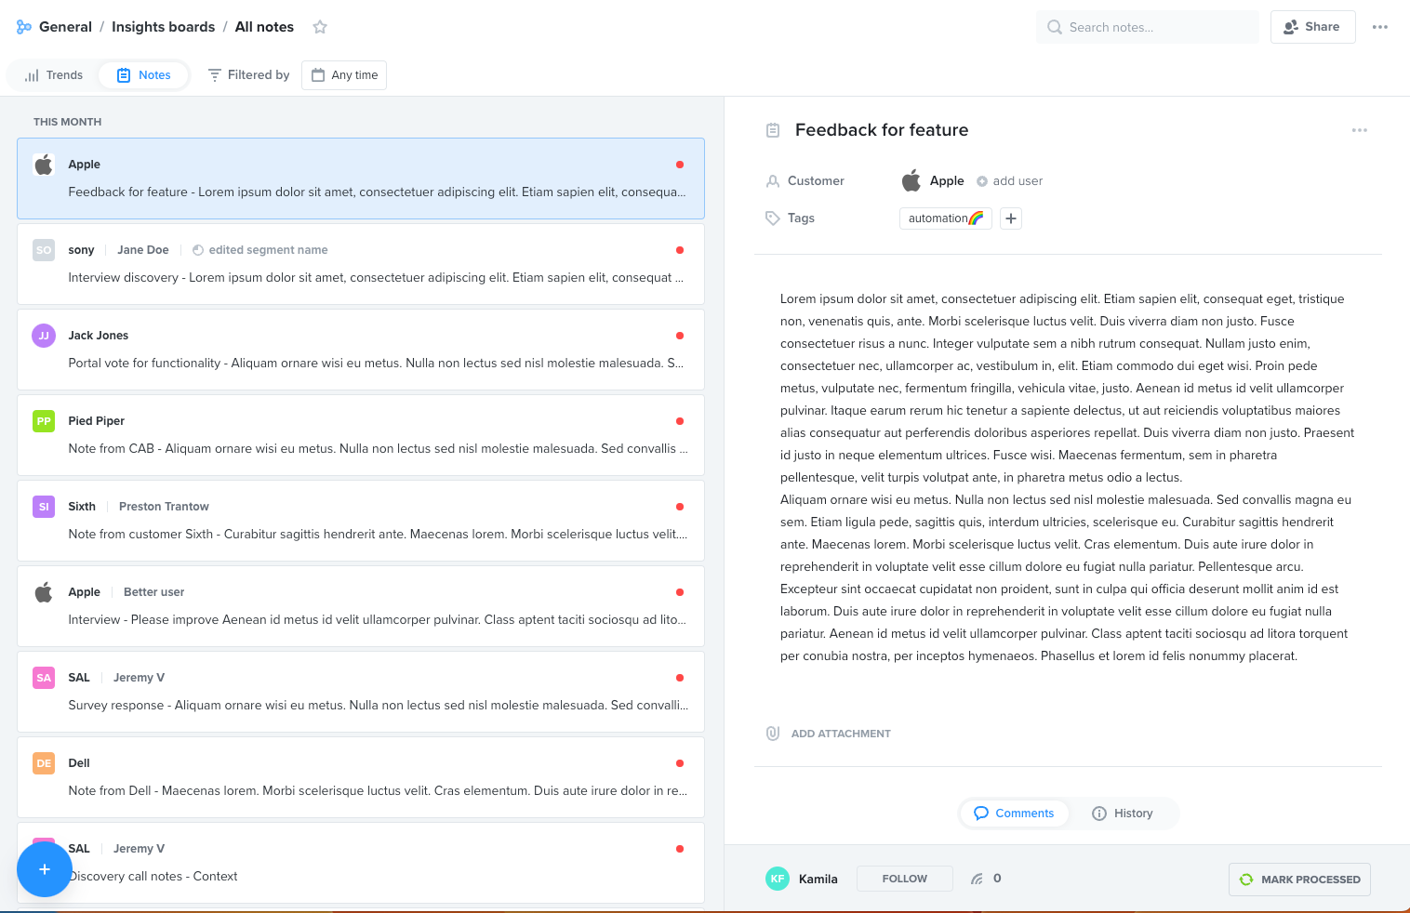
Task: Click the segment icon by edited segment name
Action: [x=198, y=250]
